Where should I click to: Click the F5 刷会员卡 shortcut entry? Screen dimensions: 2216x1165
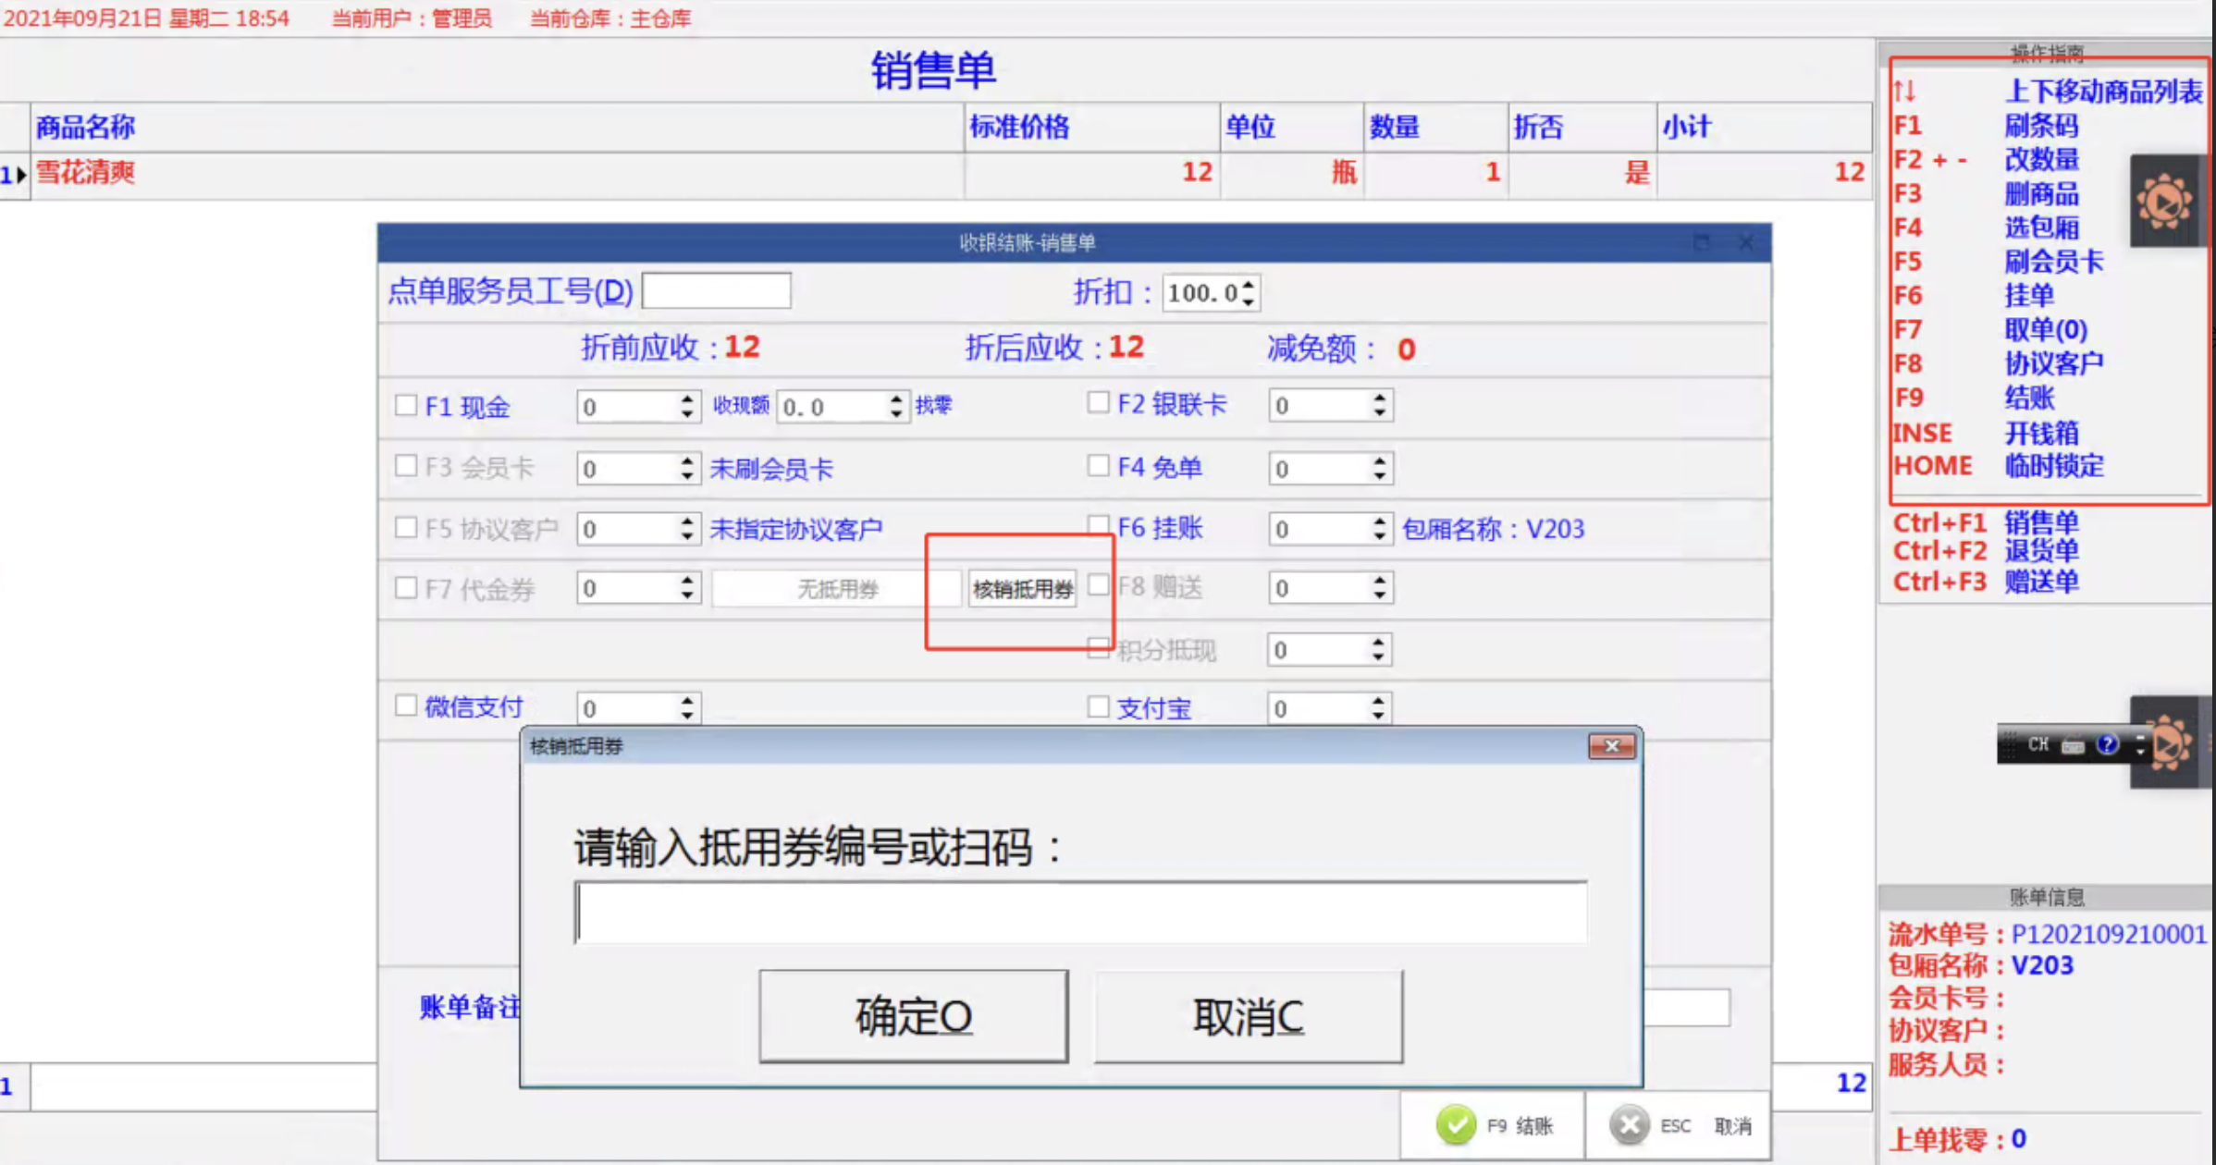pos(1998,262)
